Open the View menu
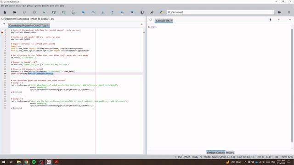The width and height of the screenshot is (294, 165). [x=57, y=6]
